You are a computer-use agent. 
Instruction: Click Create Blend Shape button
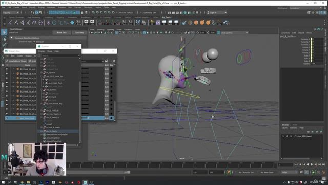tap(16, 61)
